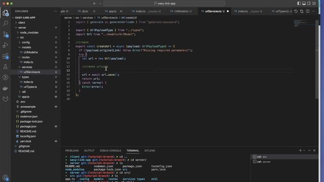Image resolution: width=324 pixels, height=182 pixels.
Task: Switch to GITLENS panel tab
Action: tap(150, 151)
